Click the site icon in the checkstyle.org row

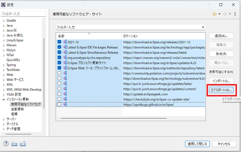pyautogui.click(x=65, y=99)
